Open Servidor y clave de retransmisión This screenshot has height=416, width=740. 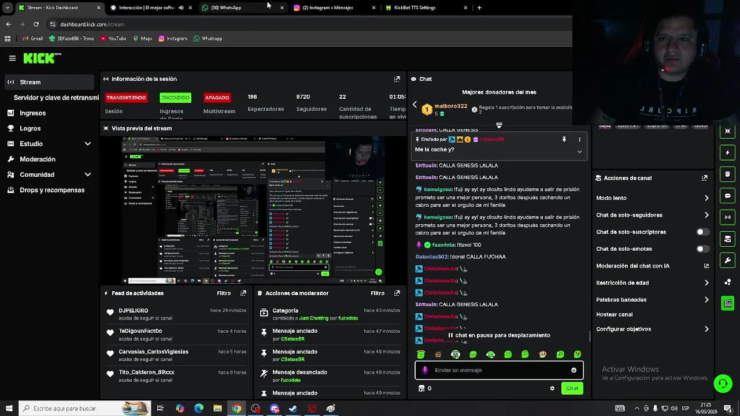pyautogui.click(x=56, y=98)
